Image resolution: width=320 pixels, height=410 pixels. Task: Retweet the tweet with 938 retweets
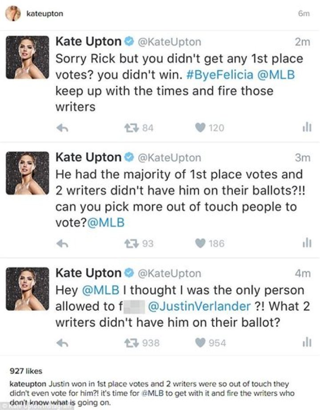(131, 343)
